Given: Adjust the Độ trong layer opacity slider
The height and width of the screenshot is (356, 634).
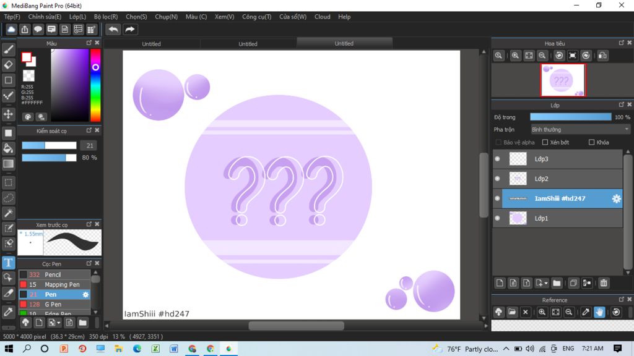Looking at the screenshot, I should [570, 117].
